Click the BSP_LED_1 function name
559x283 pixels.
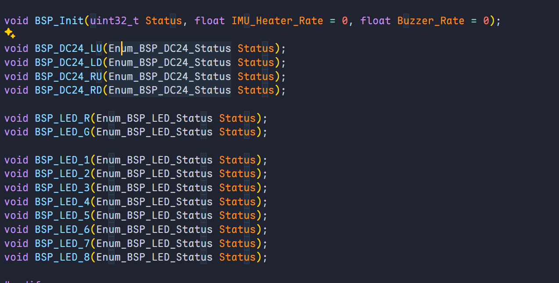click(62, 160)
